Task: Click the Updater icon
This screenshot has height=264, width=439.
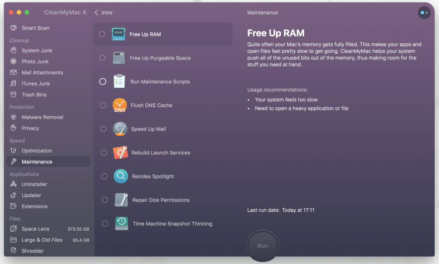Action: tap(13, 195)
